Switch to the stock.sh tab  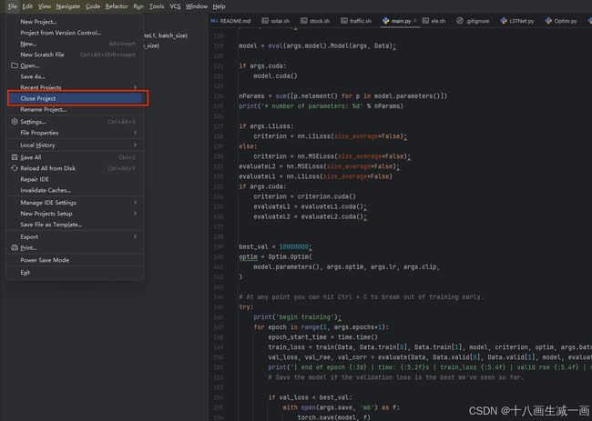tap(315, 21)
